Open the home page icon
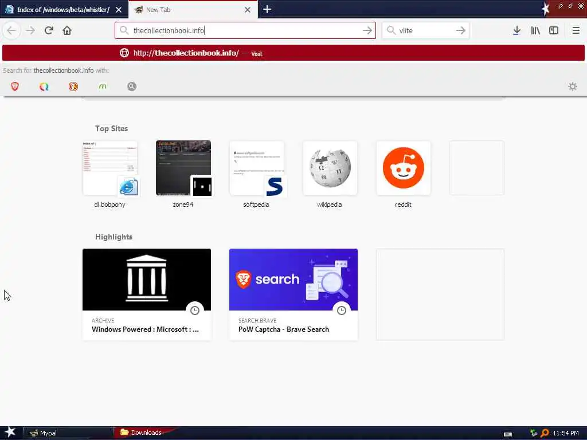587x440 pixels. 67,30
